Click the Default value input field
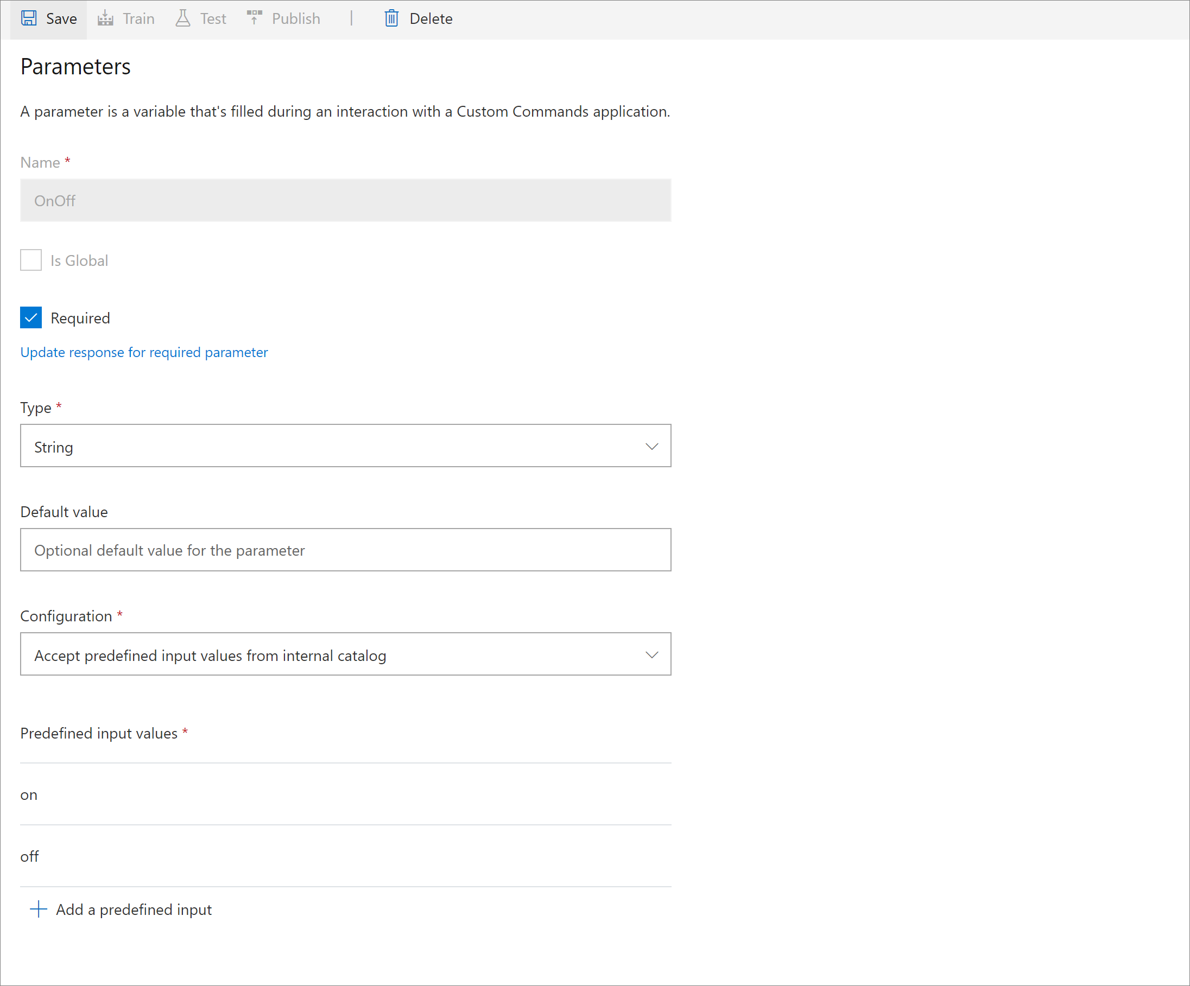 345,550
